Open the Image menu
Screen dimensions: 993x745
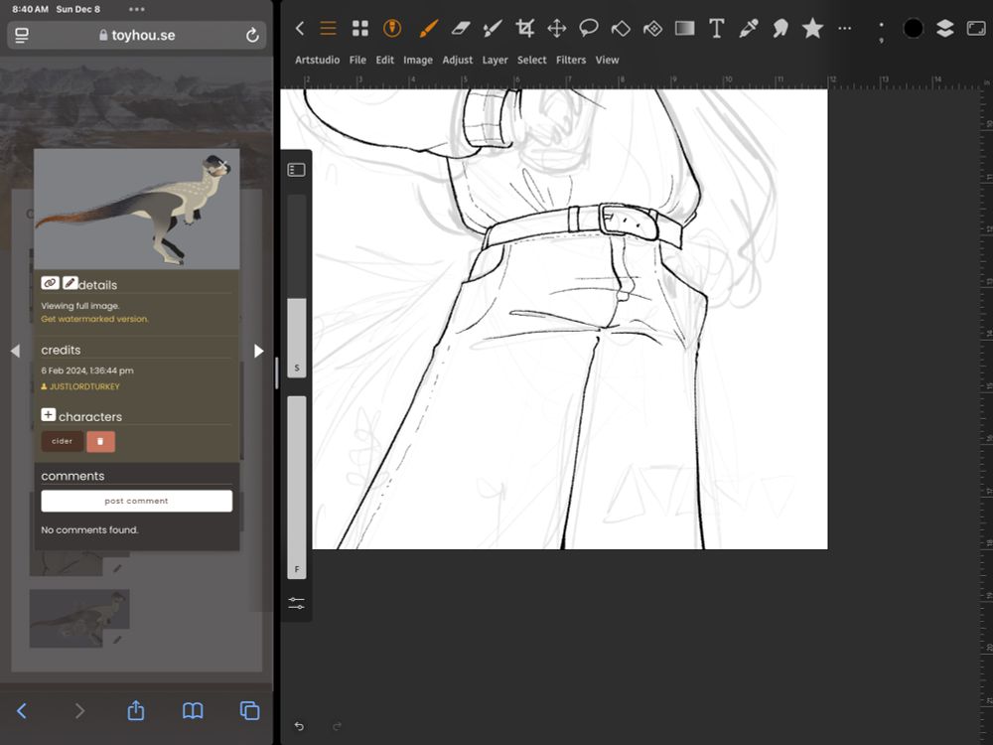pyautogui.click(x=418, y=60)
